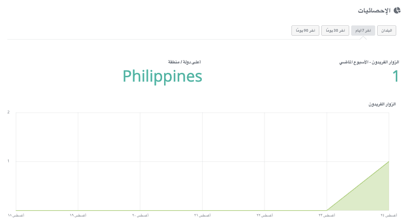Click the أغسطس ٢١ axis label

point(202,216)
